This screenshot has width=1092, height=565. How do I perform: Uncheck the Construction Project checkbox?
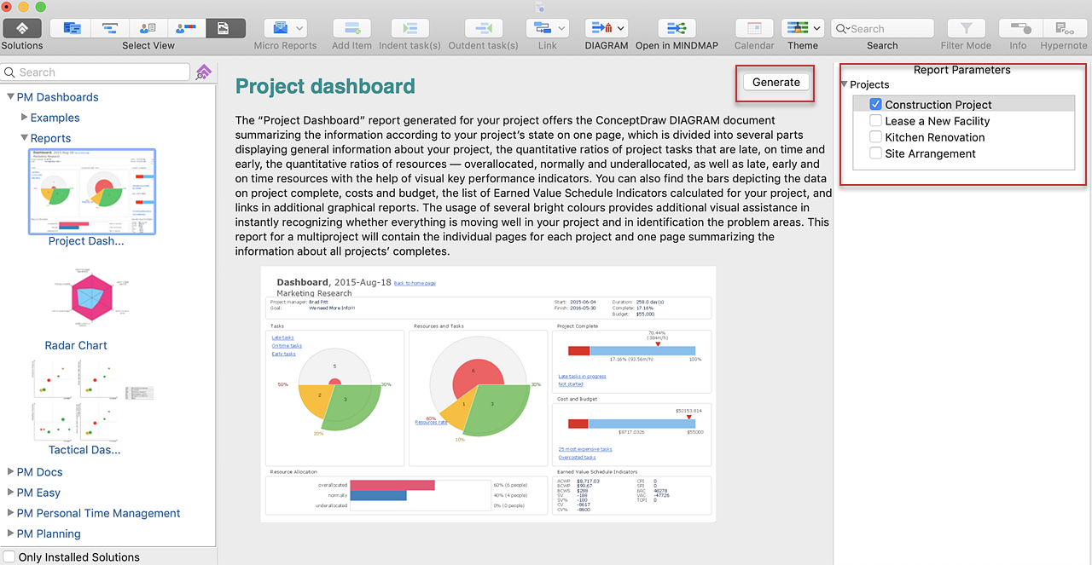[875, 105]
